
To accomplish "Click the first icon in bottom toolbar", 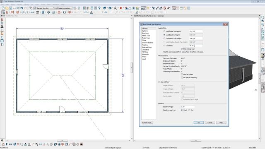I will point(3,144).
